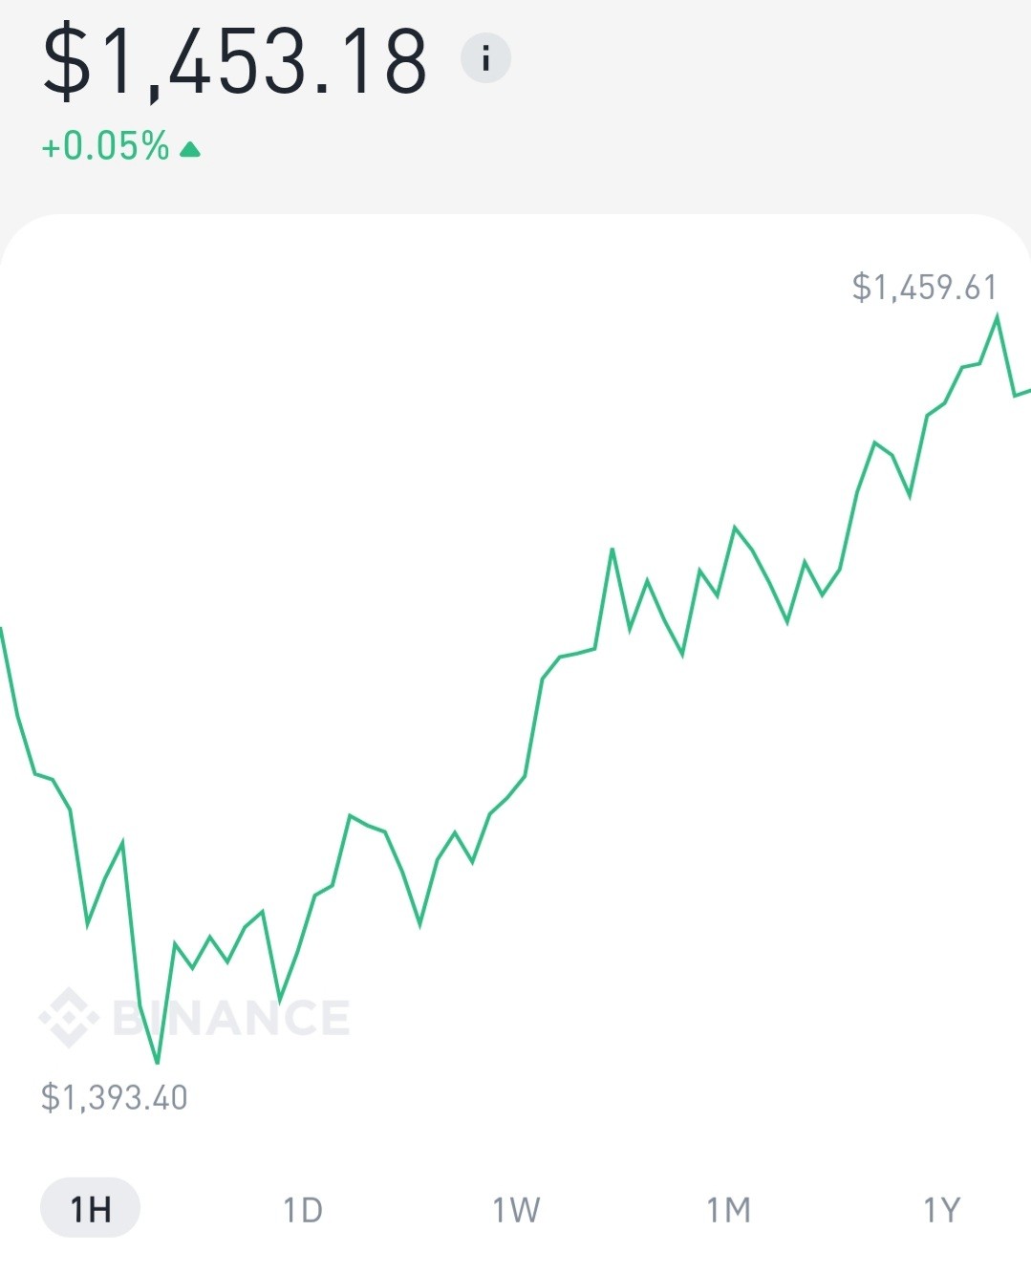Switch to the 1D timeframe
Viewport: 1031px width, 1274px height.
coord(303,1210)
